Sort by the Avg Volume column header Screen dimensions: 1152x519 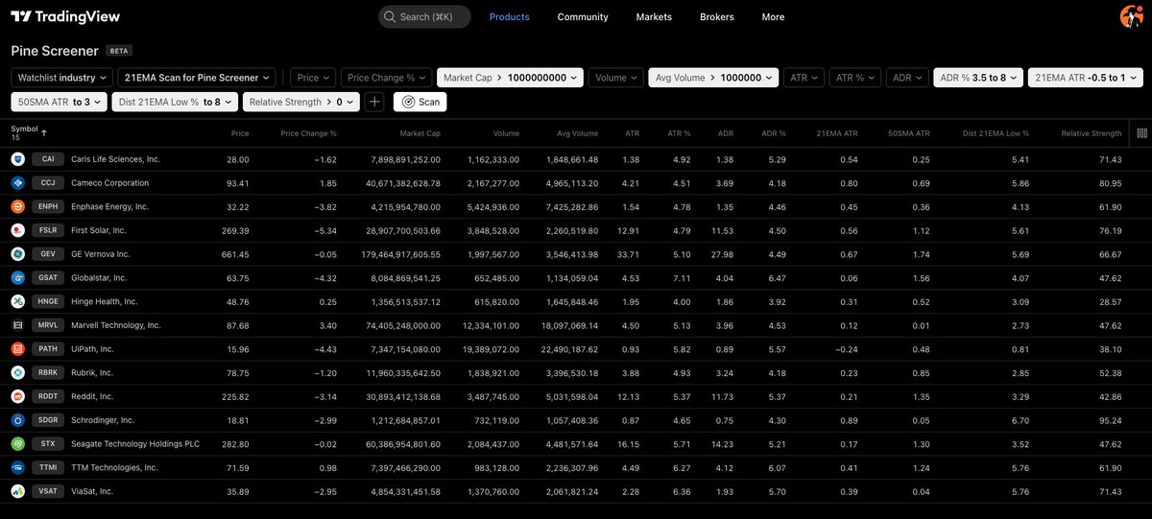pyautogui.click(x=577, y=133)
